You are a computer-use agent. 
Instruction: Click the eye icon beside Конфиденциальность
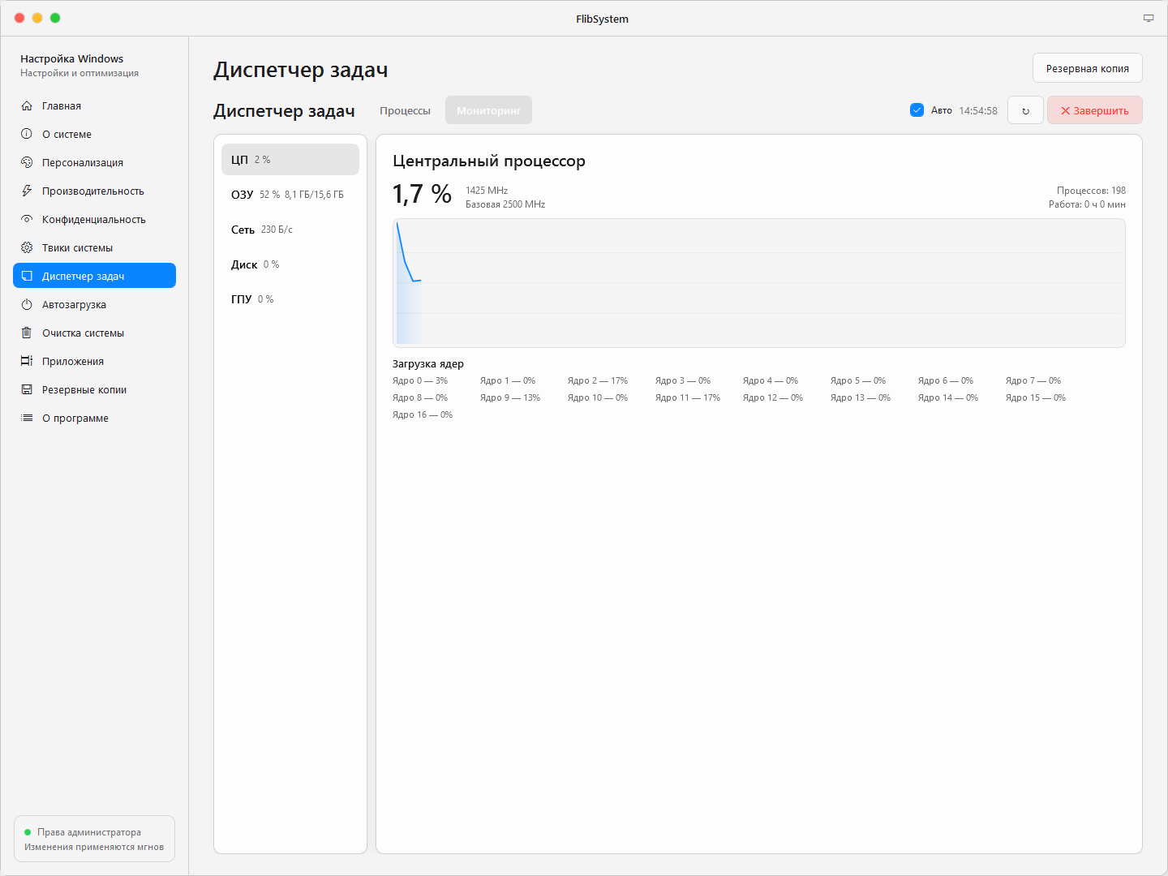click(27, 220)
